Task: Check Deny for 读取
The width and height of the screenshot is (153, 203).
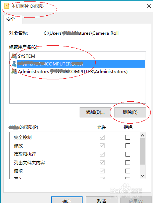Action: point(128,171)
